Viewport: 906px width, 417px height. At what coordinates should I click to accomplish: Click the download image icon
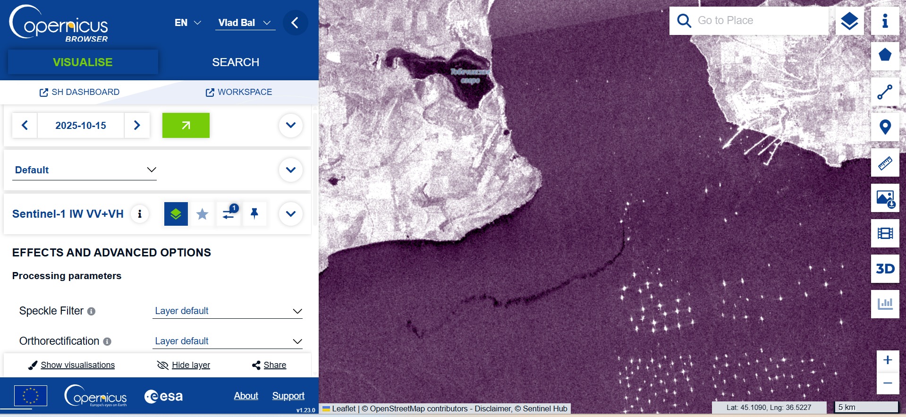885,198
